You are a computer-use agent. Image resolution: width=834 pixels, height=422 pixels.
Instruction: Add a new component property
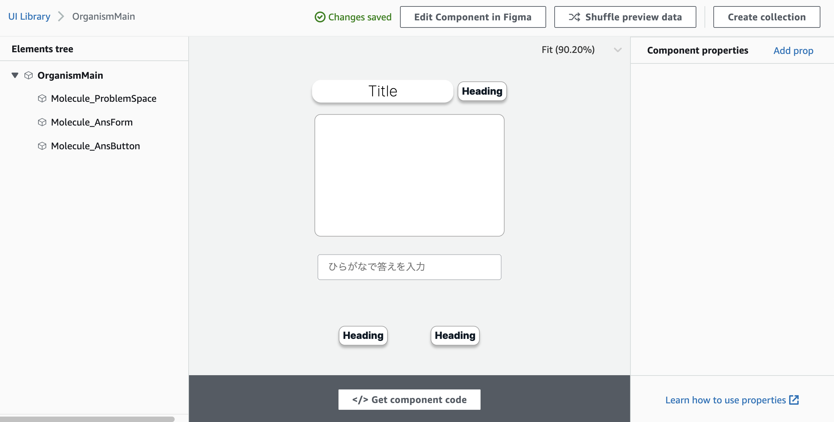(x=793, y=50)
